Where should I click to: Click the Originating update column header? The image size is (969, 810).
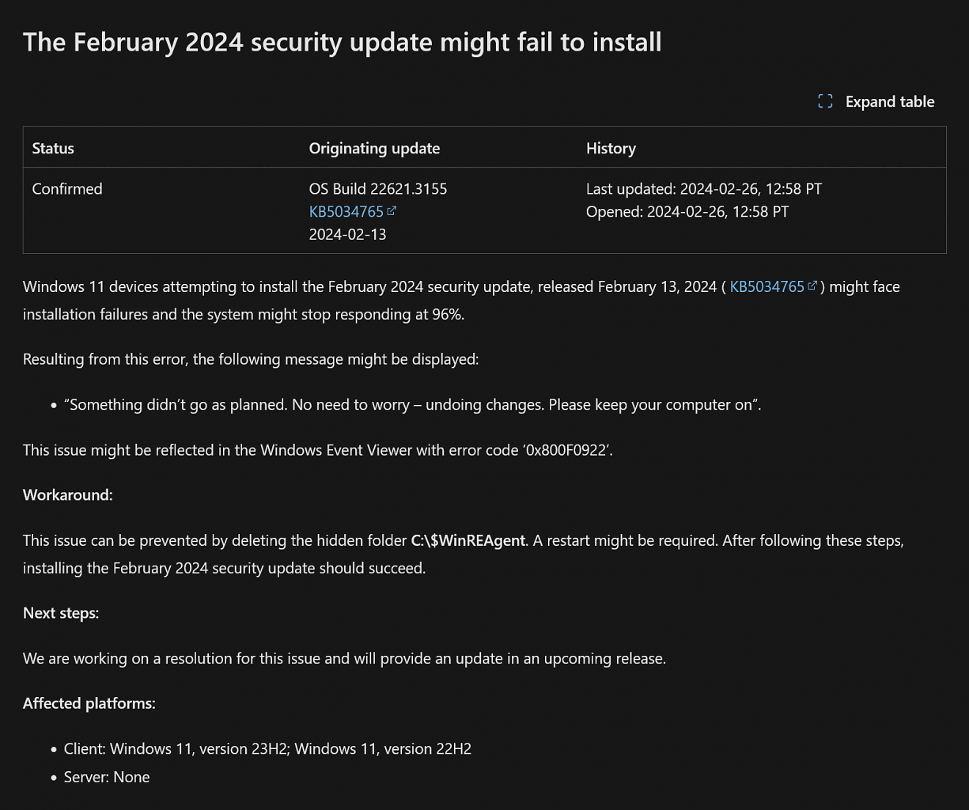[374, 148]
